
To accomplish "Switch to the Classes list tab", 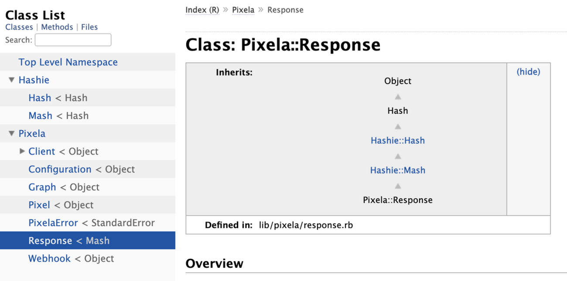I will pos(19,27).
